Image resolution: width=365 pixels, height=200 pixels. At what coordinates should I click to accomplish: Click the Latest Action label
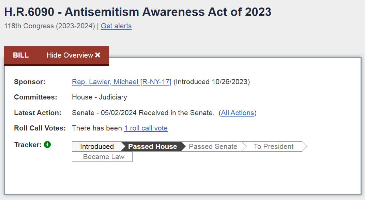pos(37,113)
